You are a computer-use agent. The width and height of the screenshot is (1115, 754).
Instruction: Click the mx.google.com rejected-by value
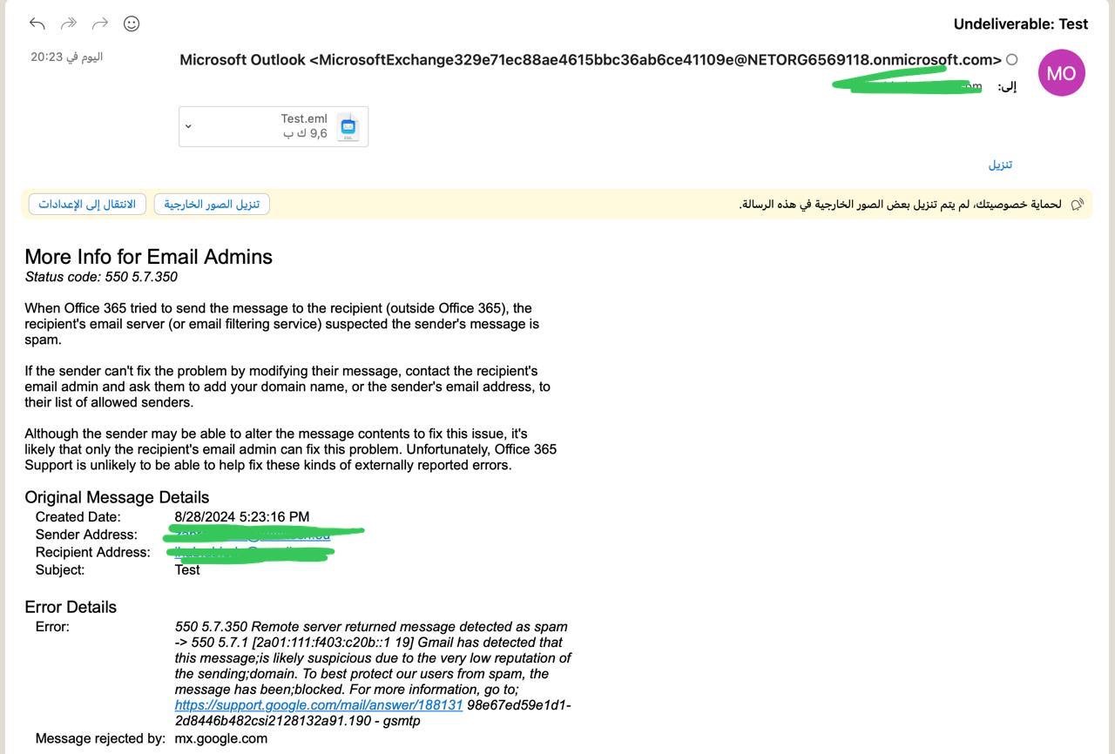coord(221,738)
